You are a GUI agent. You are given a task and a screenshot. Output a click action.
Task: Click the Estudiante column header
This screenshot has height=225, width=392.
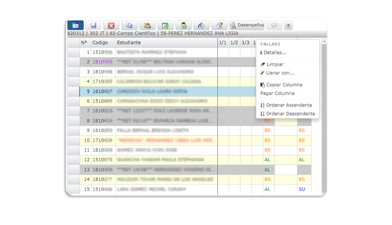[x=167, y=43]
